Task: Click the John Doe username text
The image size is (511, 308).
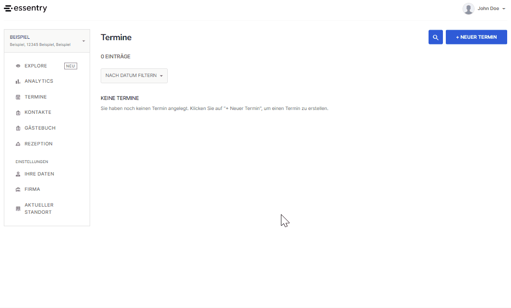Action: pyautogui.click(x=488, y=9)
